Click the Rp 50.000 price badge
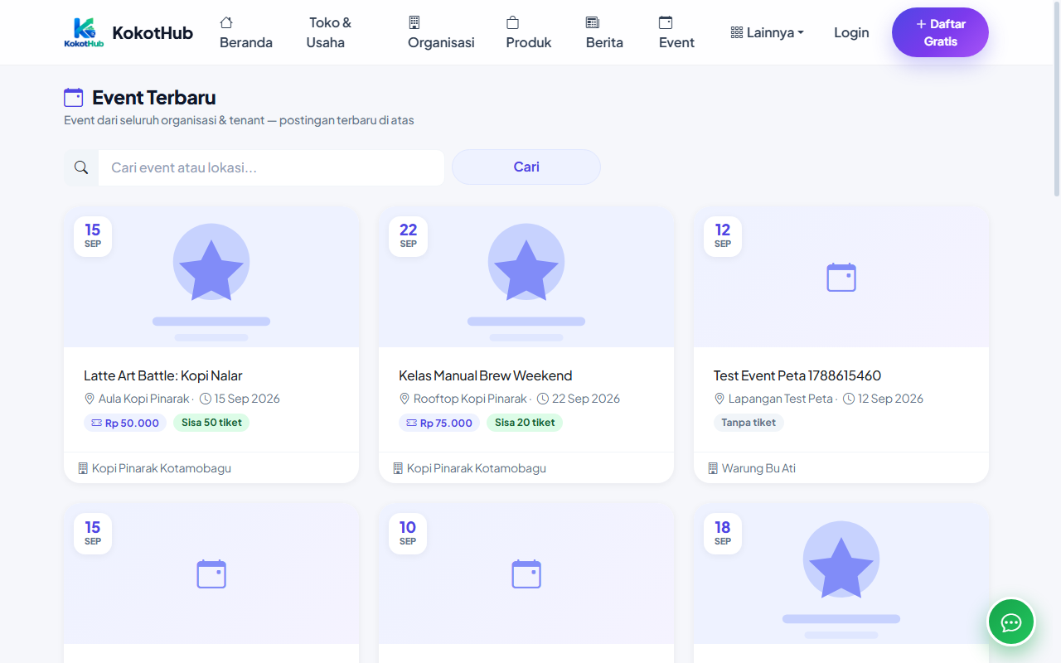Screen dimensions: 1061x663 pyautogui.click(x=125, y=423)
